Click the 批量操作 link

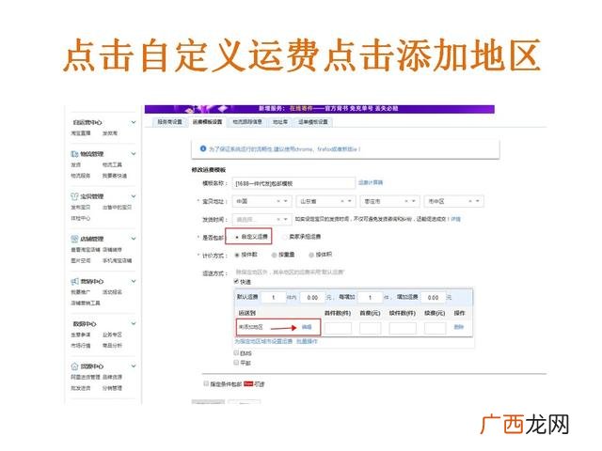pos(307,341)
